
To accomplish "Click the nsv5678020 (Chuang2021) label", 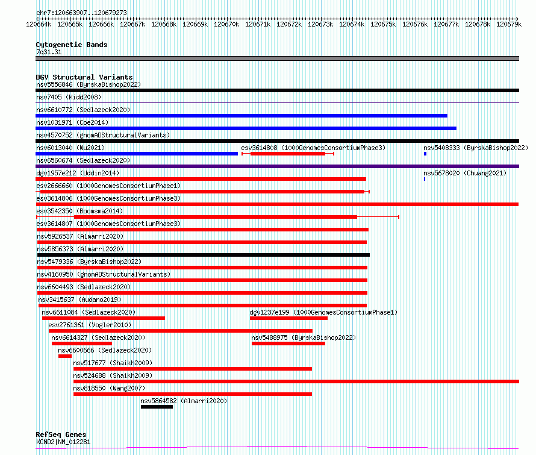I will point(465,173).
